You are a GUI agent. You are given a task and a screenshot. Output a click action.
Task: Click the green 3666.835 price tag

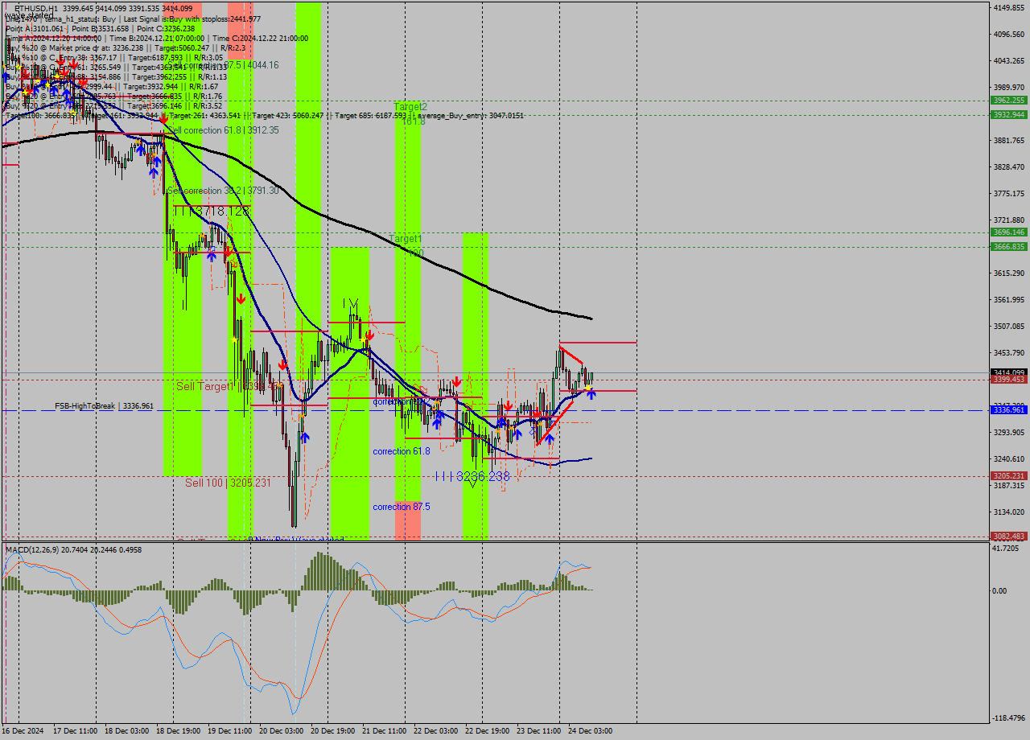pyautogui.click(x=1009, y=247)
